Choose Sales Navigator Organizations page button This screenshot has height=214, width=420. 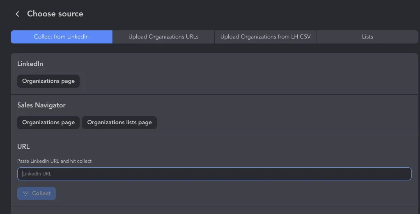coord(48,123)
